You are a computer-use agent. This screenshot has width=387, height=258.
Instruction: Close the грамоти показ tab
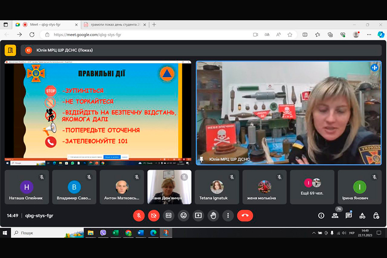click(144, 25)
